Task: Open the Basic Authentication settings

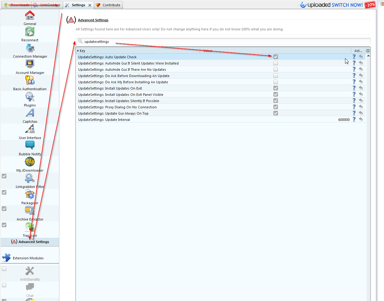Action: click(30, 83)
